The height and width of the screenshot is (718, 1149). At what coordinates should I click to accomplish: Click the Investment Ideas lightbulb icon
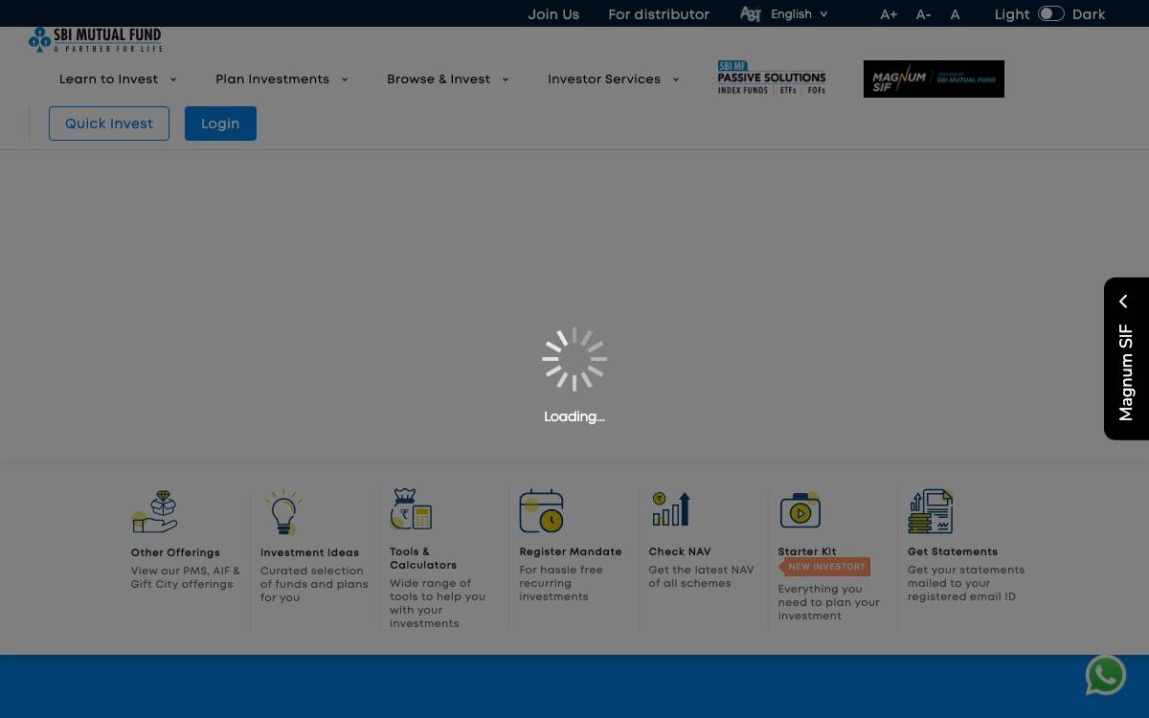click(283, 511)
